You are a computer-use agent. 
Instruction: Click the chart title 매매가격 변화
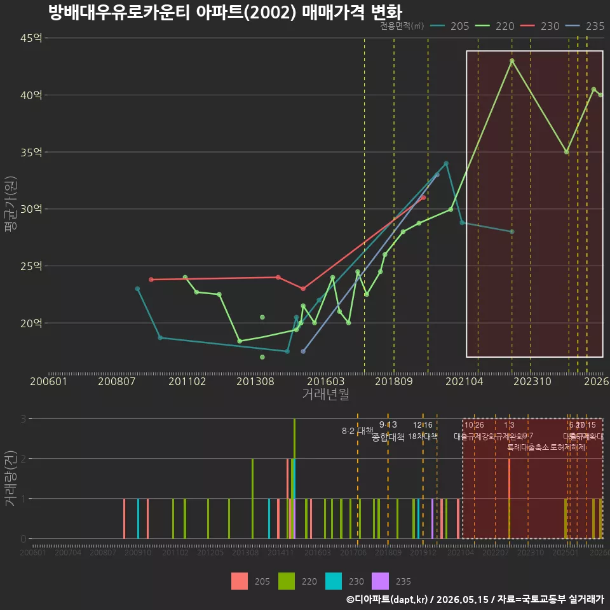[351, 12]
